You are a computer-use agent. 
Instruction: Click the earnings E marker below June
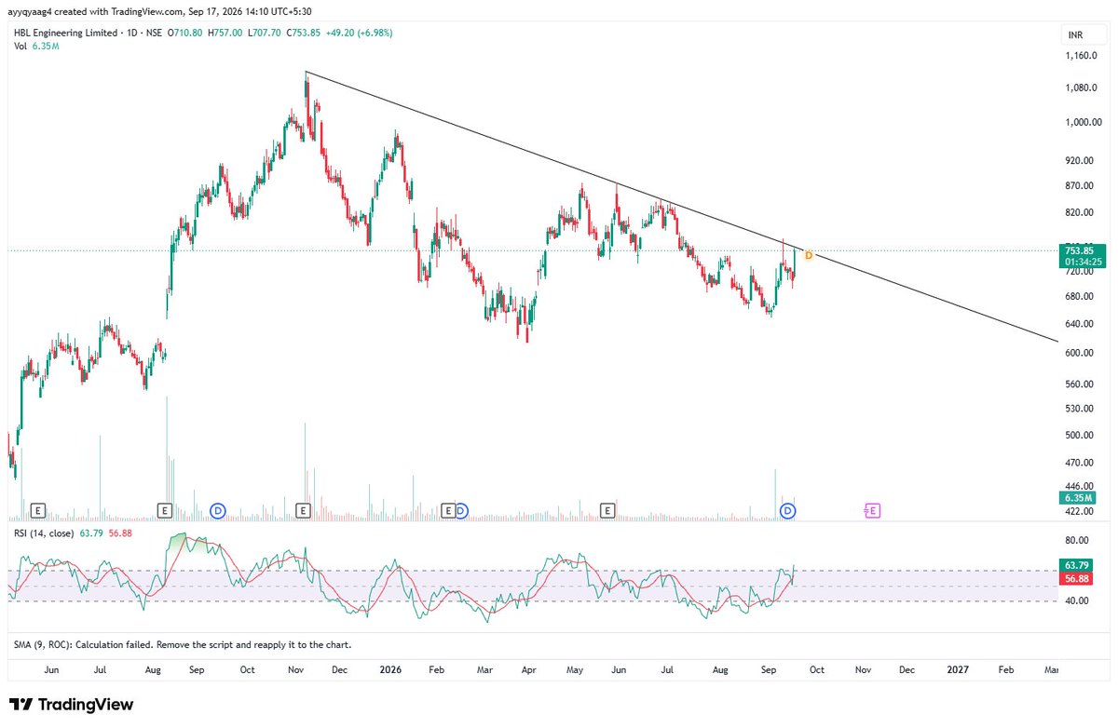[x=38, y=510]
